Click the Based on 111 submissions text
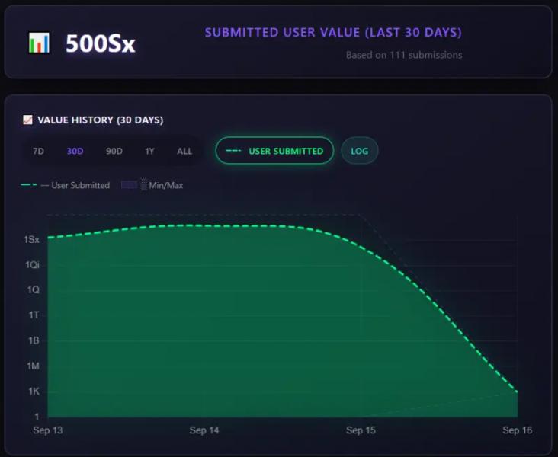558x457 pixels. click(404, 55)
